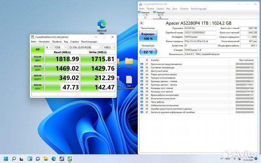Click the 47.73 RND4K Q1T1 read result
This screenshot has width=261, height=163.
62,87
